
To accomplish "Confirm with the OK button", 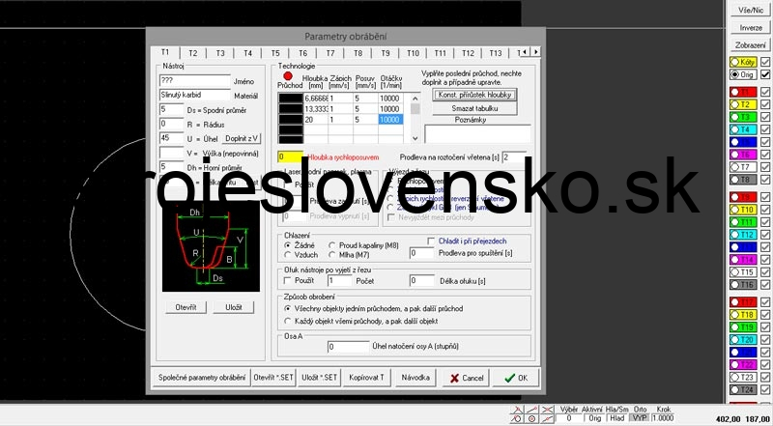I will point(516,378).
